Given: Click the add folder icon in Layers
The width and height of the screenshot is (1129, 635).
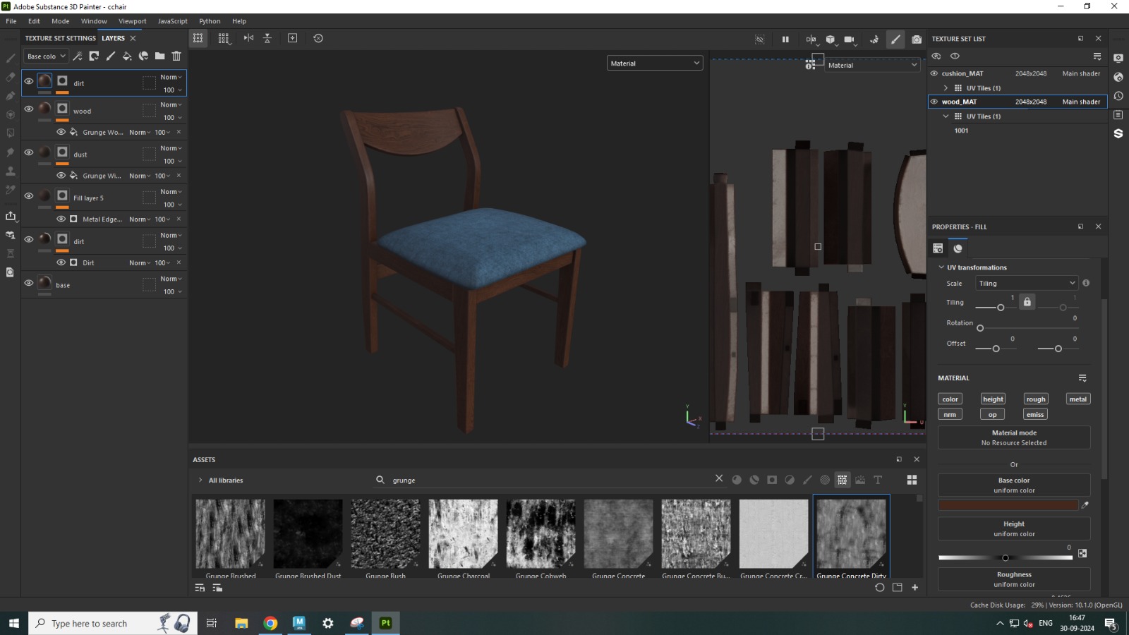Looking at the screenshot, I should (x=160, y=56).
